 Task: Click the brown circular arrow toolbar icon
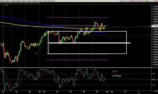[148, 1]
